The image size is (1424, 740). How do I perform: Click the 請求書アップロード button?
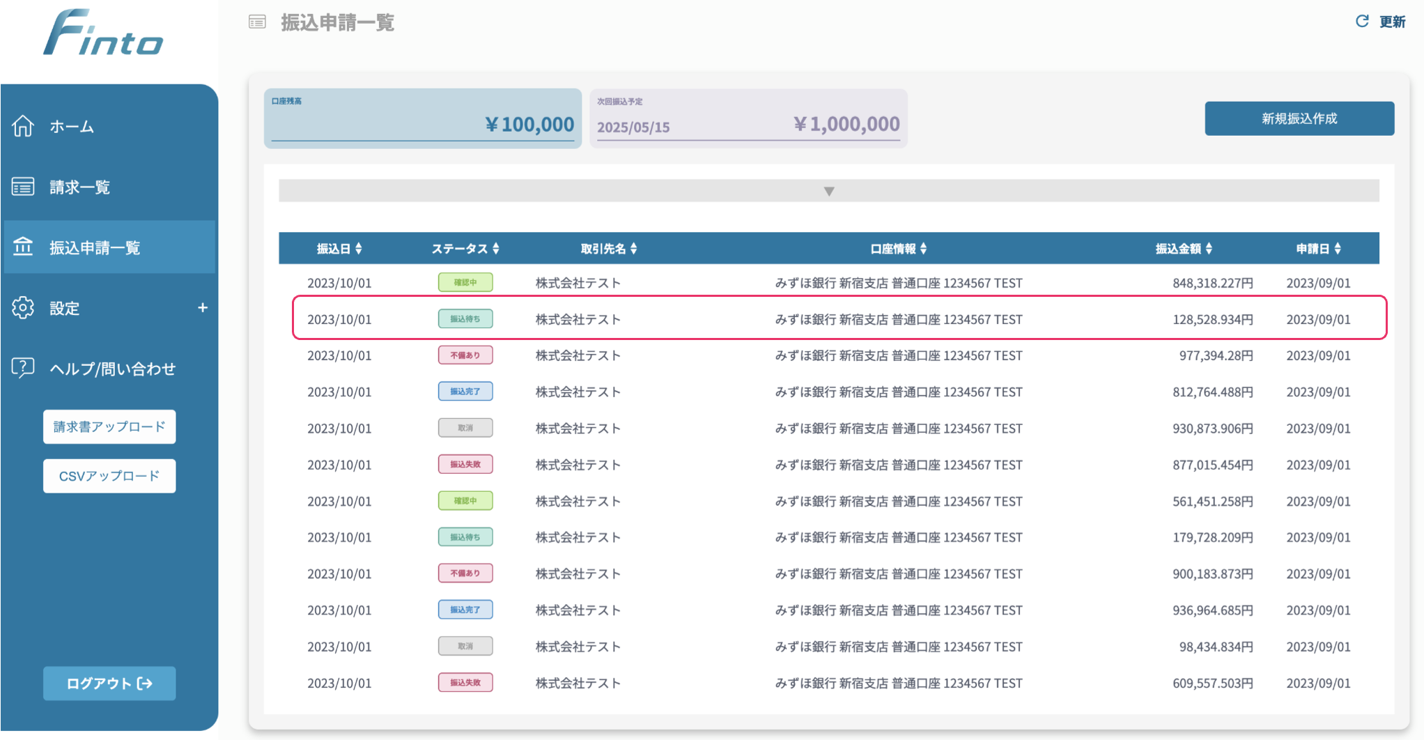(x=109, y=426)
